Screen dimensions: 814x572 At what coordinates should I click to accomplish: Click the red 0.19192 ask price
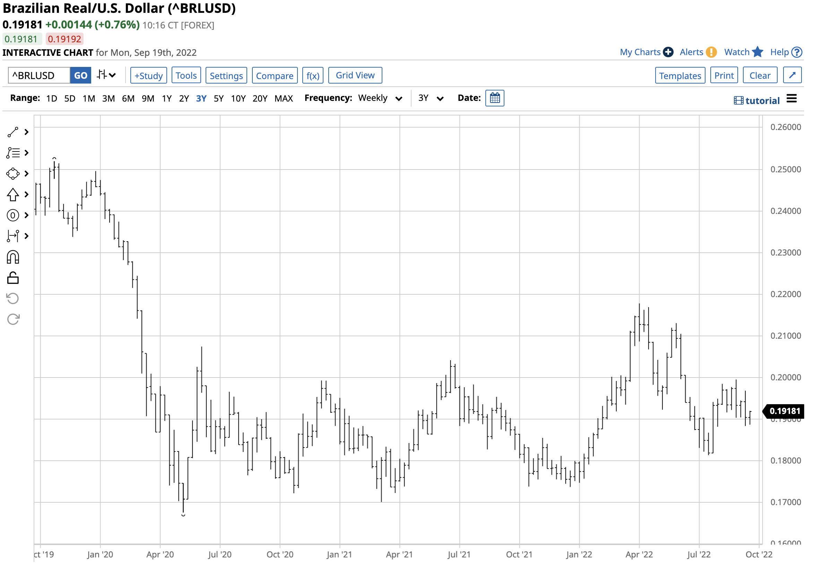pyautogui.click(x=65, y=39)
